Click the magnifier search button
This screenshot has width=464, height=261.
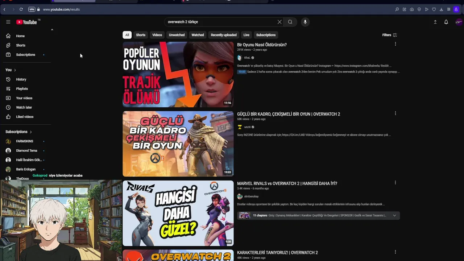[290, 22]
